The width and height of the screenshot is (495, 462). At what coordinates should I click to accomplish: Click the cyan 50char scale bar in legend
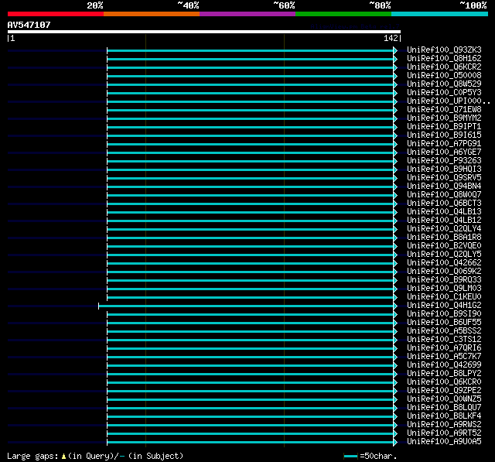350,456
